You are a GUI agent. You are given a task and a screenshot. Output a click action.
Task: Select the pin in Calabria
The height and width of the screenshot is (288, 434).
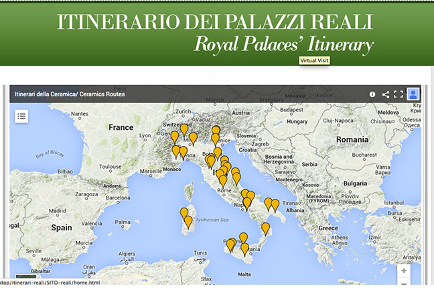[x=265, y=229]
